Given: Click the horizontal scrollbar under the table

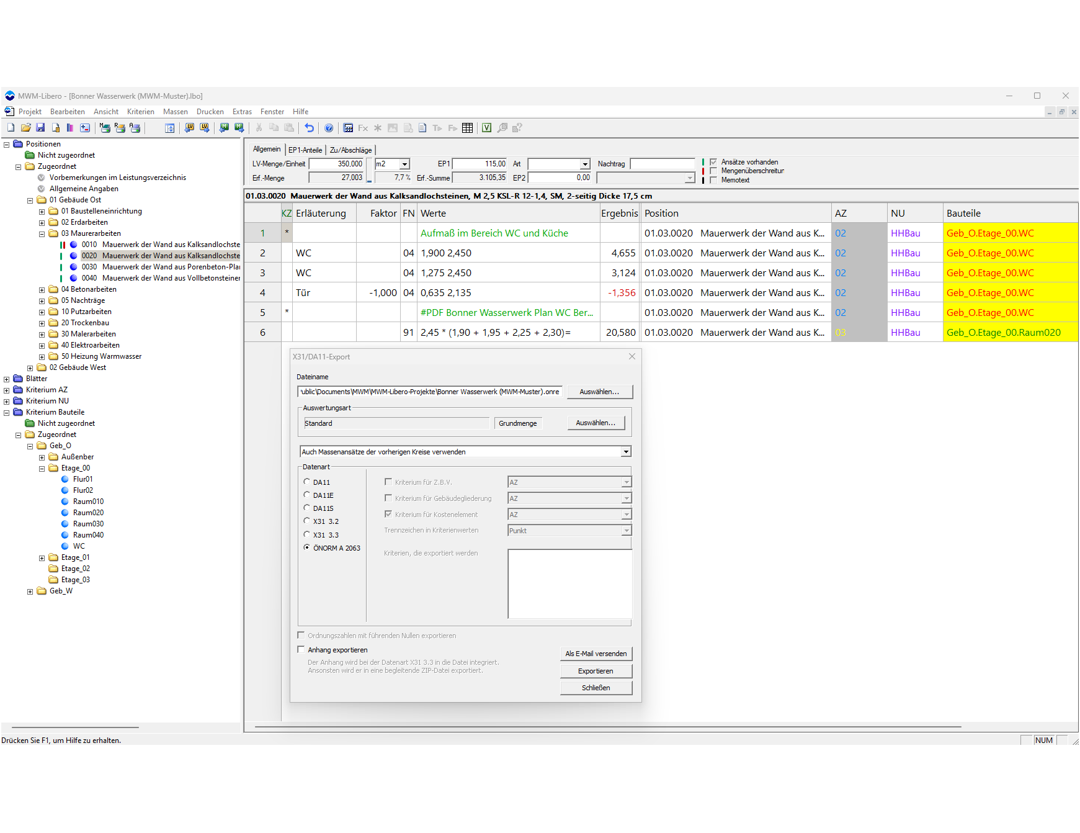Looking at the screenshot, I should tap(608, 726).
